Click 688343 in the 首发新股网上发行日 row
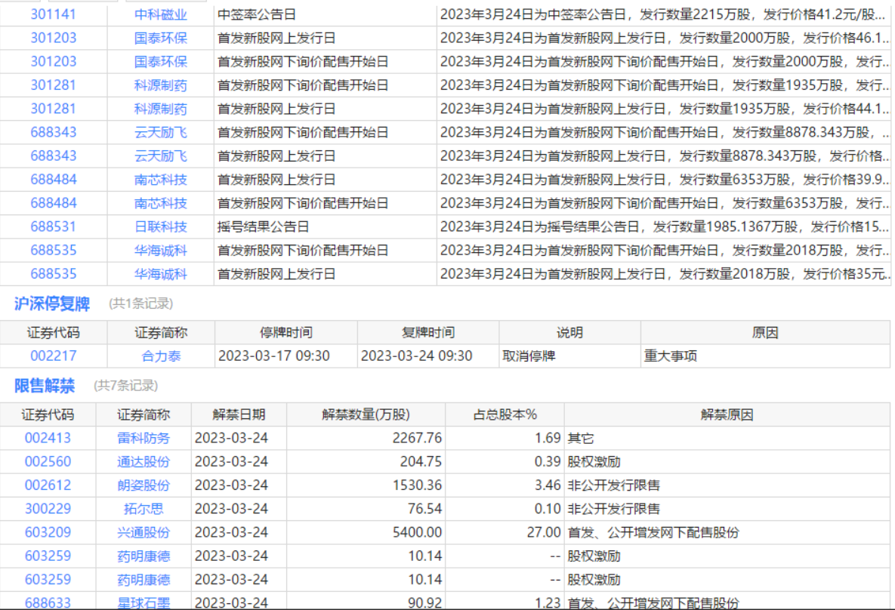 (53, 156)
